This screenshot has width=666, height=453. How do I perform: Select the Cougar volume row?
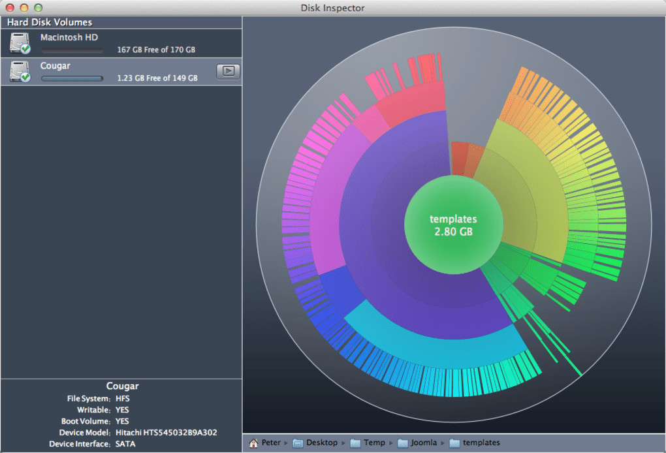(121, 71)
